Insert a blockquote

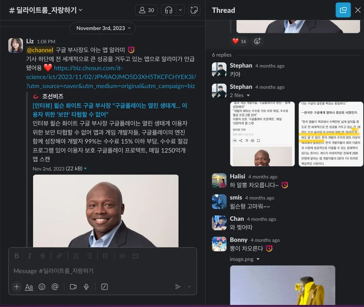click(106, 256)
